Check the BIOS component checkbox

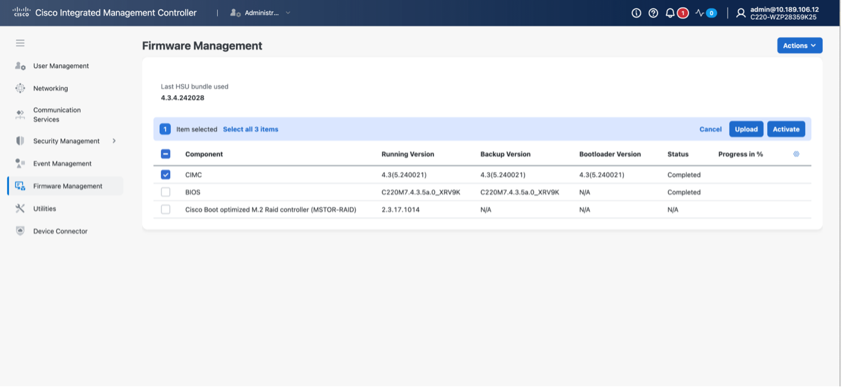coord(166,192)
